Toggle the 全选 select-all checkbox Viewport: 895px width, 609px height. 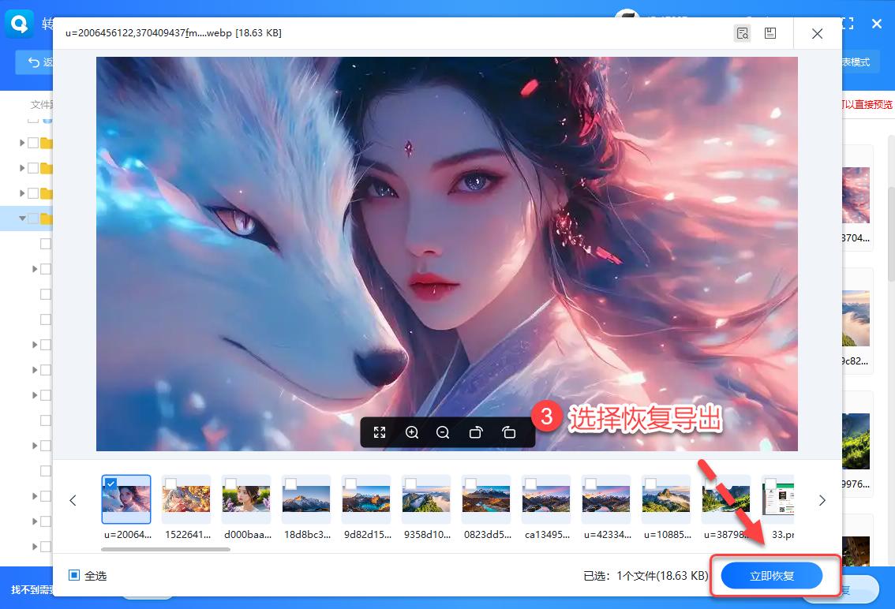(x=74, y=576)
